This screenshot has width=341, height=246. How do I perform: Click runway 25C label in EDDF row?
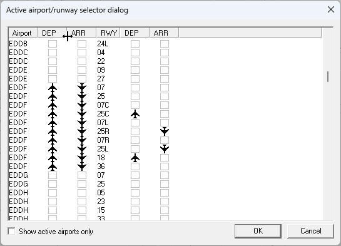pos(103,114)
